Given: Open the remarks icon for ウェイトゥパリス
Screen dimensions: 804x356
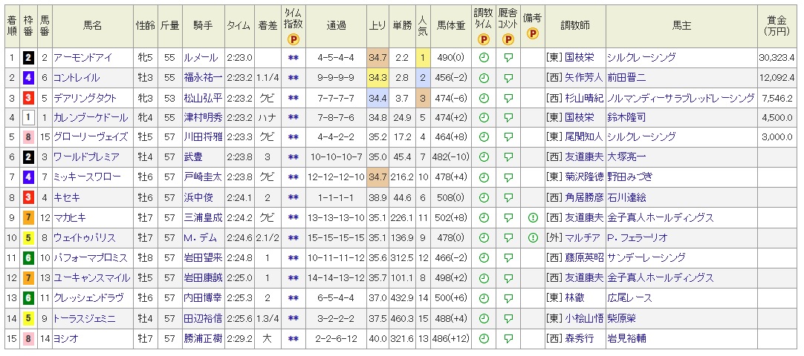Looking at the screenshot, I should (x=532, y=238).
